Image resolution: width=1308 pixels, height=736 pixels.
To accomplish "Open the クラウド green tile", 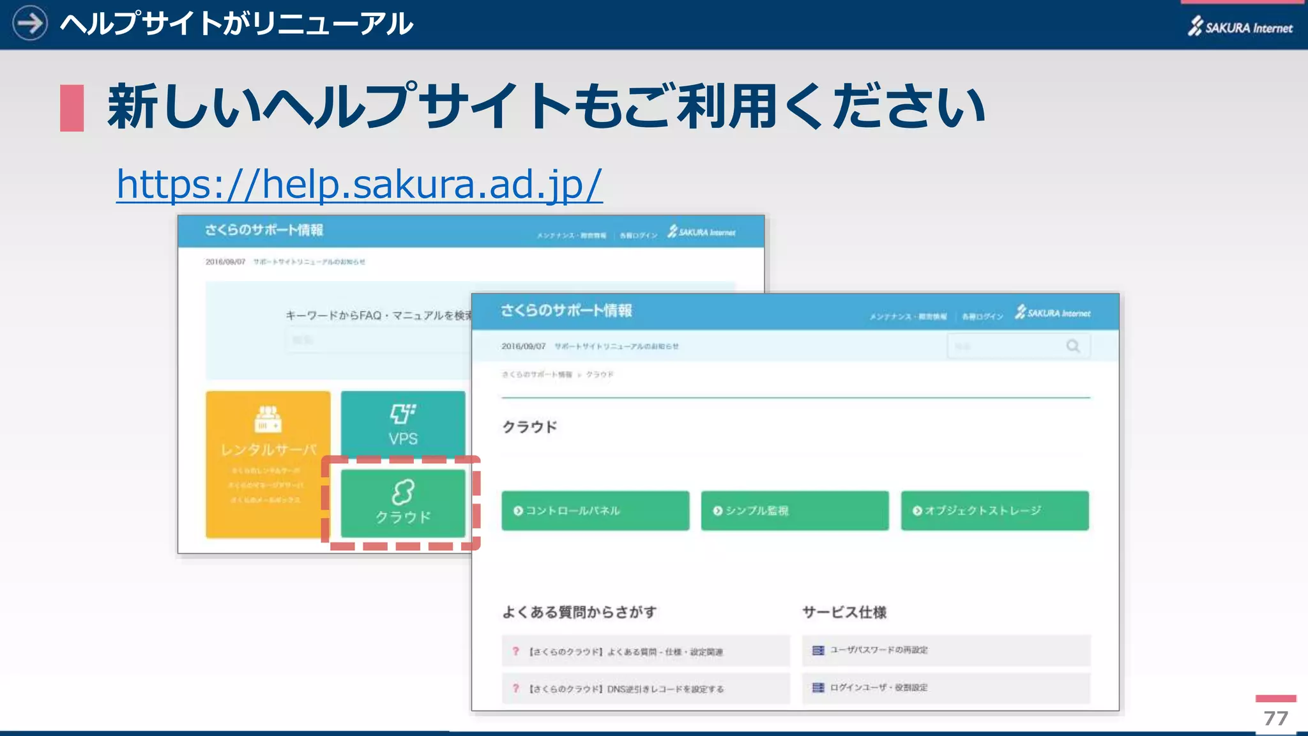I will point(403,503).
